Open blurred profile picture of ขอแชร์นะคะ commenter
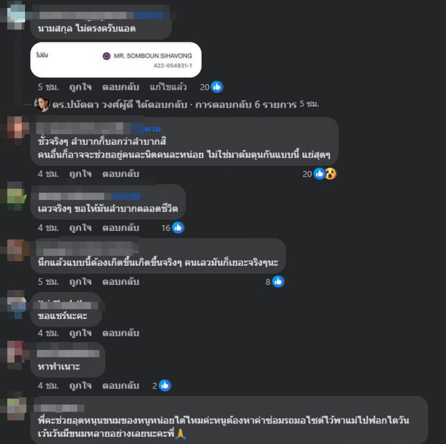446x444 pixels. click(16, 305)
